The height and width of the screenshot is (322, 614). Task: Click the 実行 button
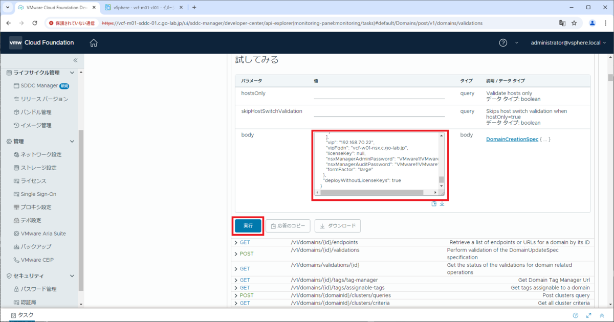[248, 226]
